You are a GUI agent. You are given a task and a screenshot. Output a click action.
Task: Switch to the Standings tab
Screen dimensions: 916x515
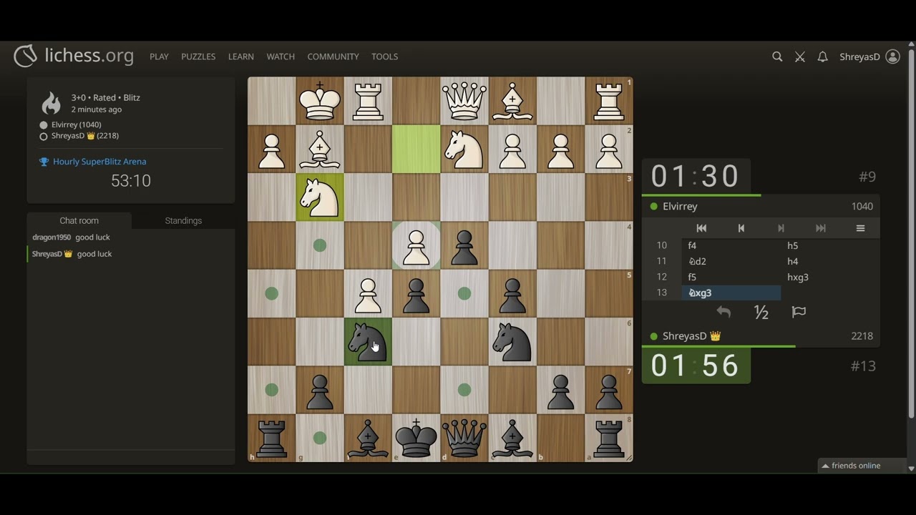pos(183,220)
